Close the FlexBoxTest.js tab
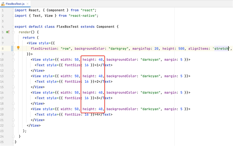 tap(27, 4)
